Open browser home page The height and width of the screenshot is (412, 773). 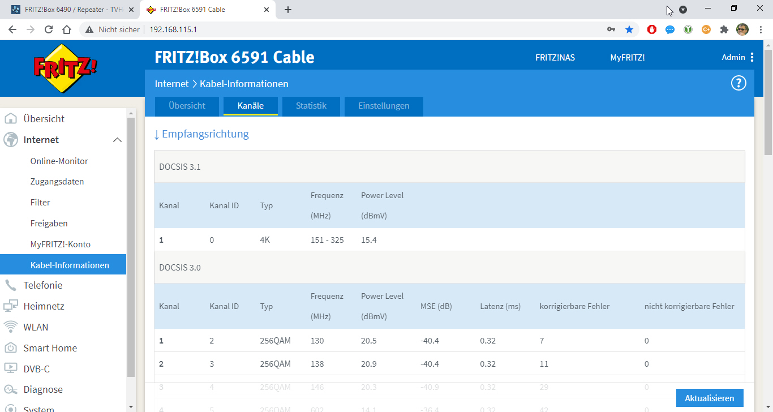click(67, 29)
